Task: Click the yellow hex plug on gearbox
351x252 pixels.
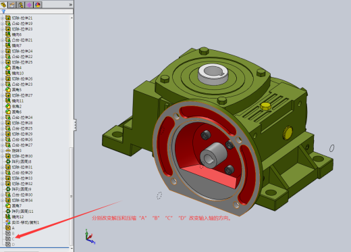Action: pos(265,106)
